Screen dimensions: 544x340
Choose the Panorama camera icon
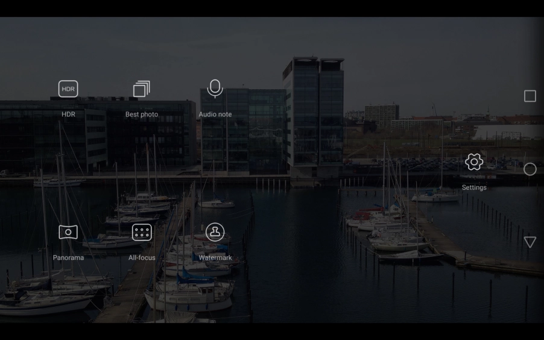pyautogui.click(x=68, y=232)
